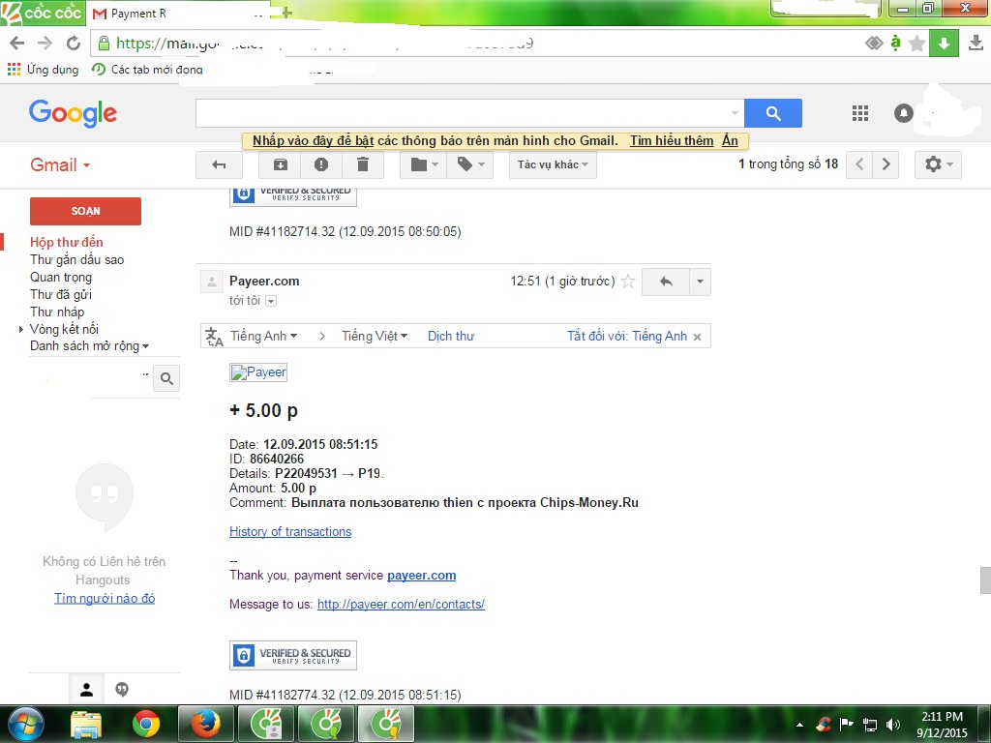Click the blue Gmail search button
The height and width of the screenshot is (743, 991).
(x=773, y=113)
